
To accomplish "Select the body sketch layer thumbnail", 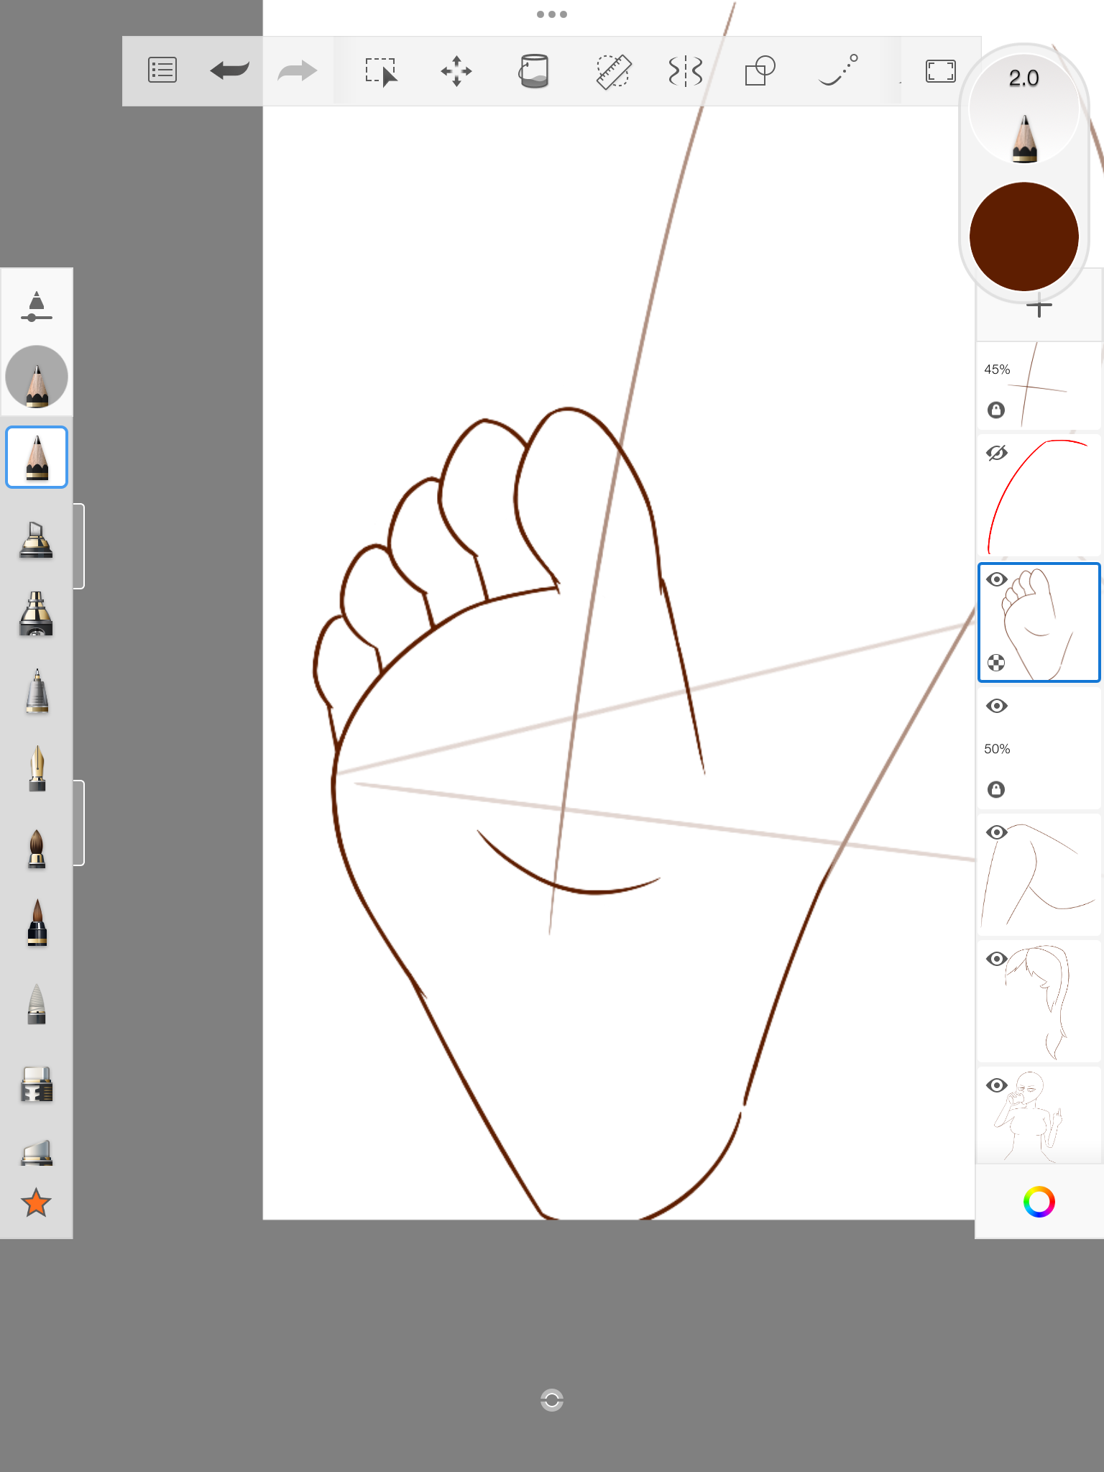I will 1039,1115.
